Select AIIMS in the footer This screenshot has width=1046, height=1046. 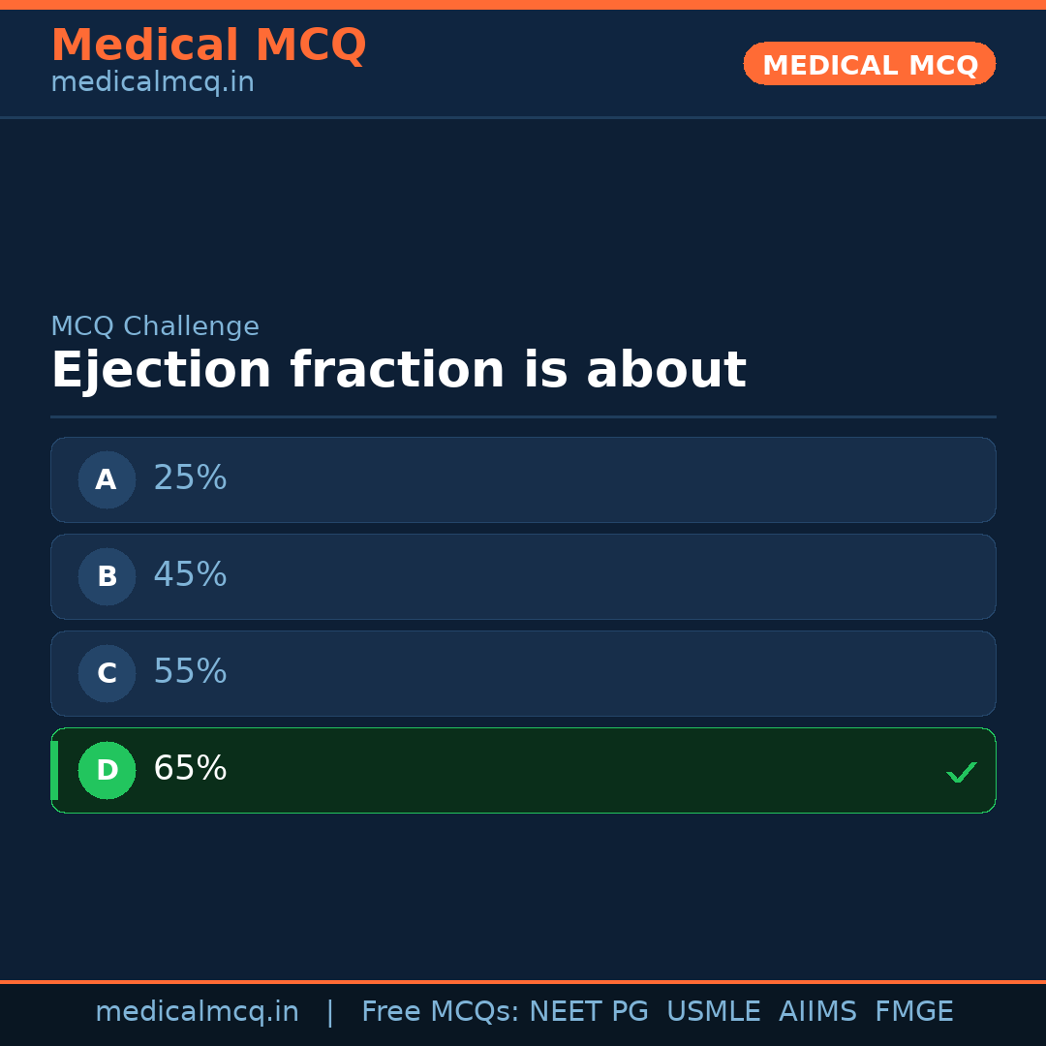817,1012
